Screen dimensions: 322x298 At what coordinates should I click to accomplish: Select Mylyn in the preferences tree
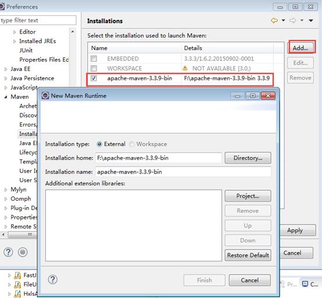click(19, 189)
